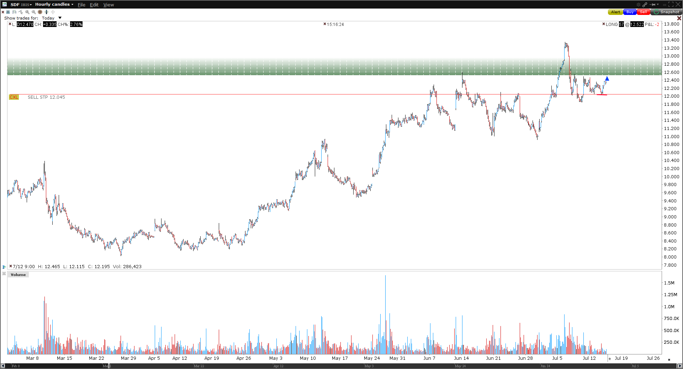This screenshot has height=369, width=683.
Task: Click the CXL cancel order button
Action: tap(14, 97)
